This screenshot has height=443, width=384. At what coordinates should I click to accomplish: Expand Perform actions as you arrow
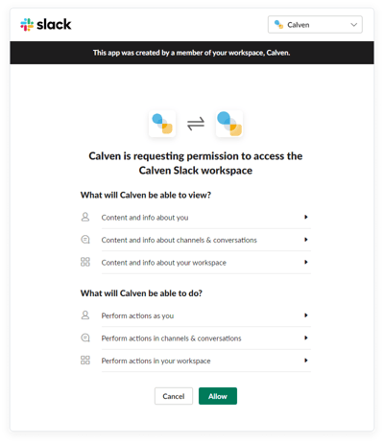[306, 315]
